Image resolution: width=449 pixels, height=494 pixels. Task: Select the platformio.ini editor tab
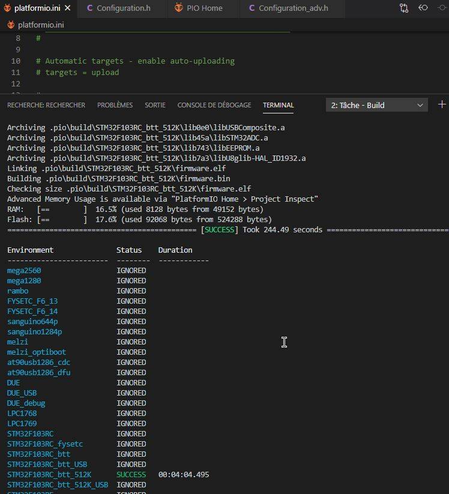[x=37, y=8]
